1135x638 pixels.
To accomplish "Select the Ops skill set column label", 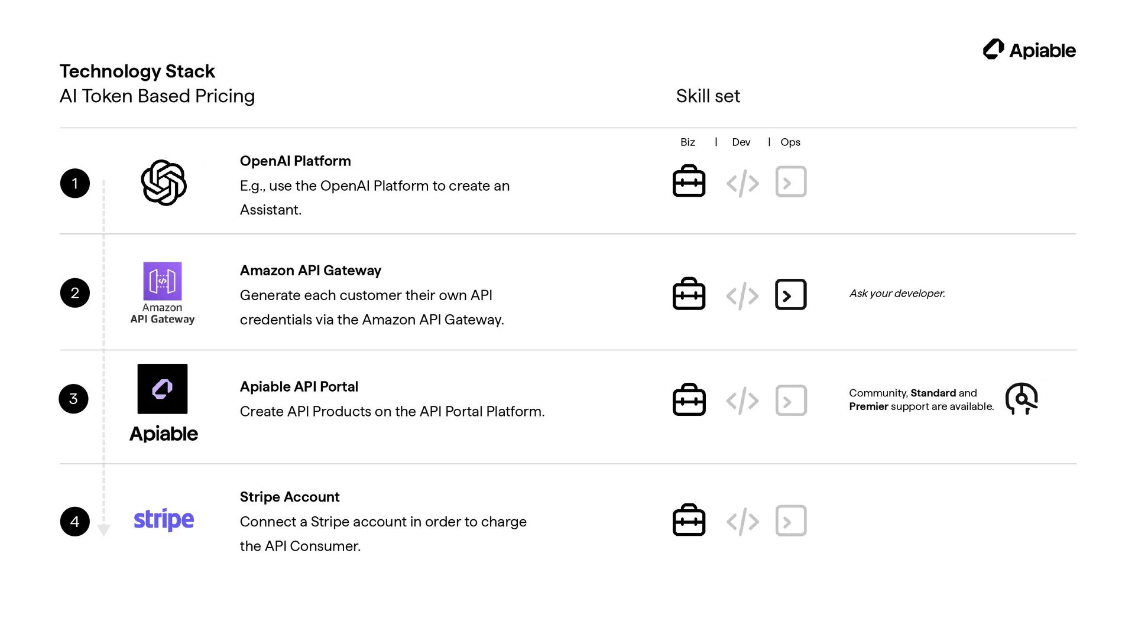I will tap(790, 142).
